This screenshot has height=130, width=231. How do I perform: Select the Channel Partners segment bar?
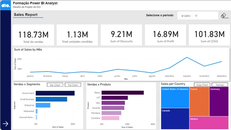coord(36,117)
